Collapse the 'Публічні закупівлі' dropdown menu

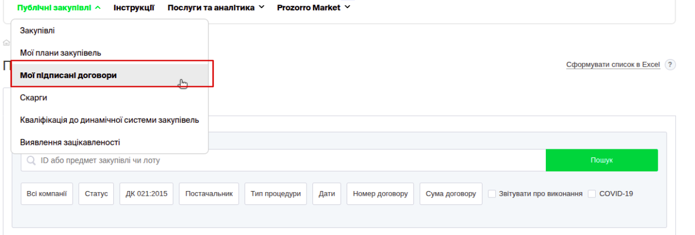click(59, 8)
